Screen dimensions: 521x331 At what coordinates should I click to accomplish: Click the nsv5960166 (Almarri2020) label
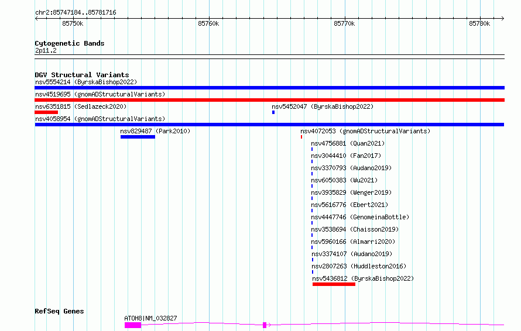click(353, 242)
